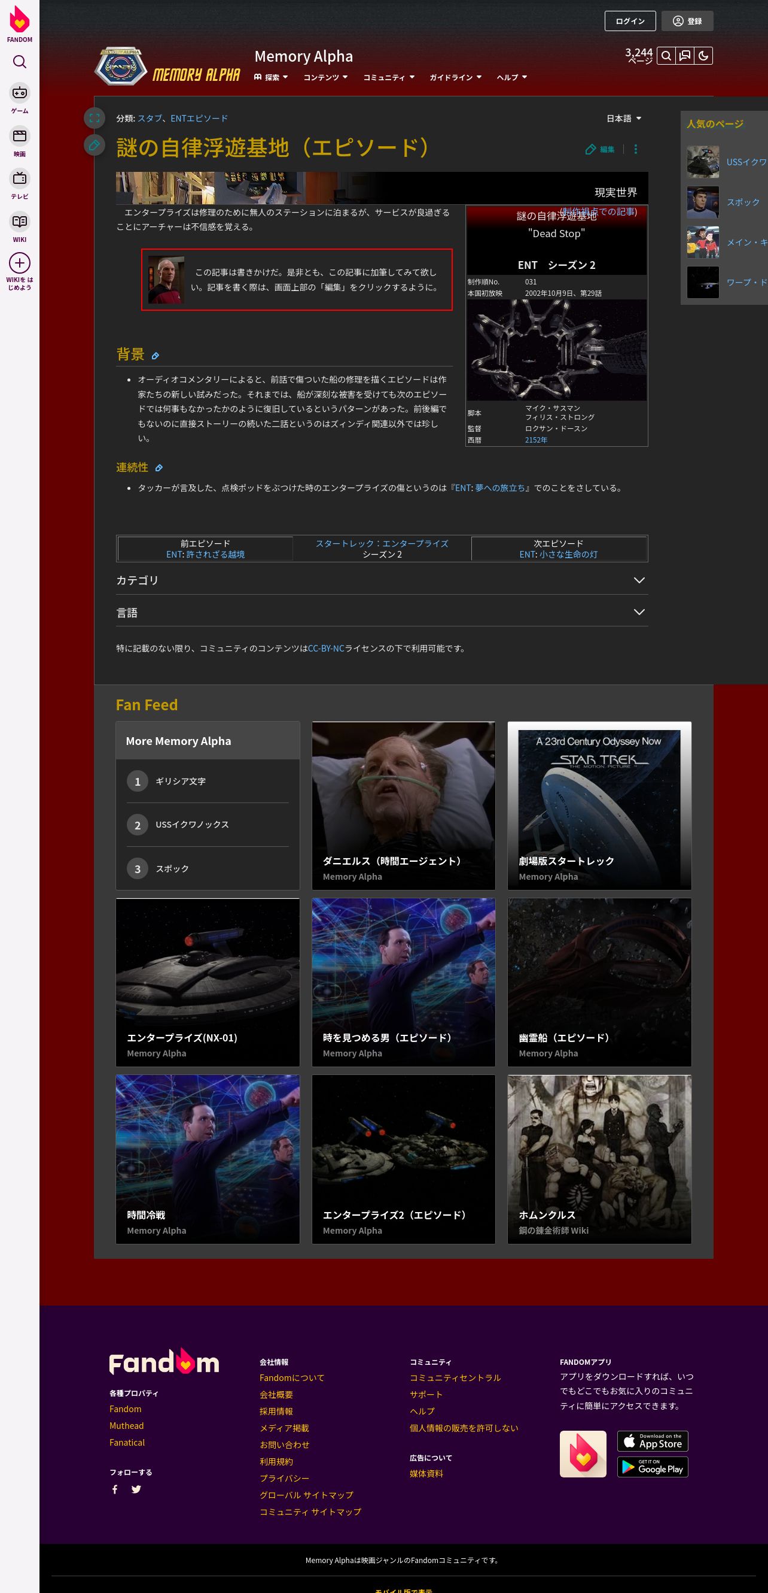Toggle dark mode with the moon icon
The height and width of the screenshot is (1593, 768).
[x=703, y=56]
